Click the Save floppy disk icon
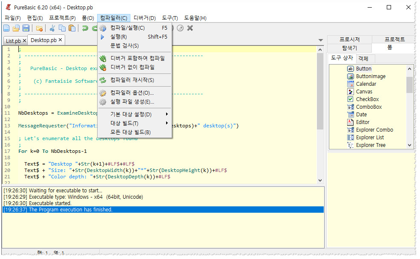This screenshot has height=259, width=420. (x=26, y=28)
